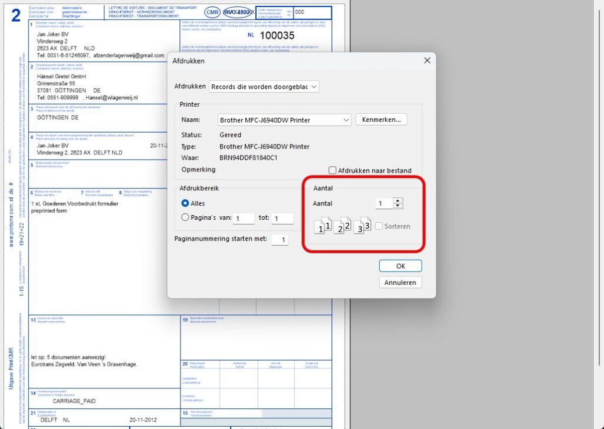The width and height of the screenshot is (604, 429).
Task: Open the Afdrukken records dropdown
Action: point(264,87)
